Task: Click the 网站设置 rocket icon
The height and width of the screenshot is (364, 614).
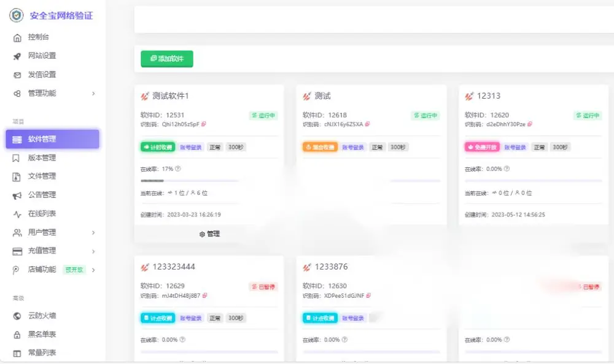Action: 17,56
